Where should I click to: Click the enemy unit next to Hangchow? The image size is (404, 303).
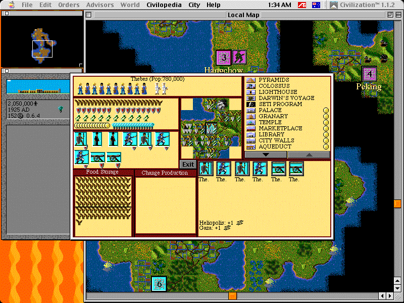pyautogui.click(x=239, y=57)
